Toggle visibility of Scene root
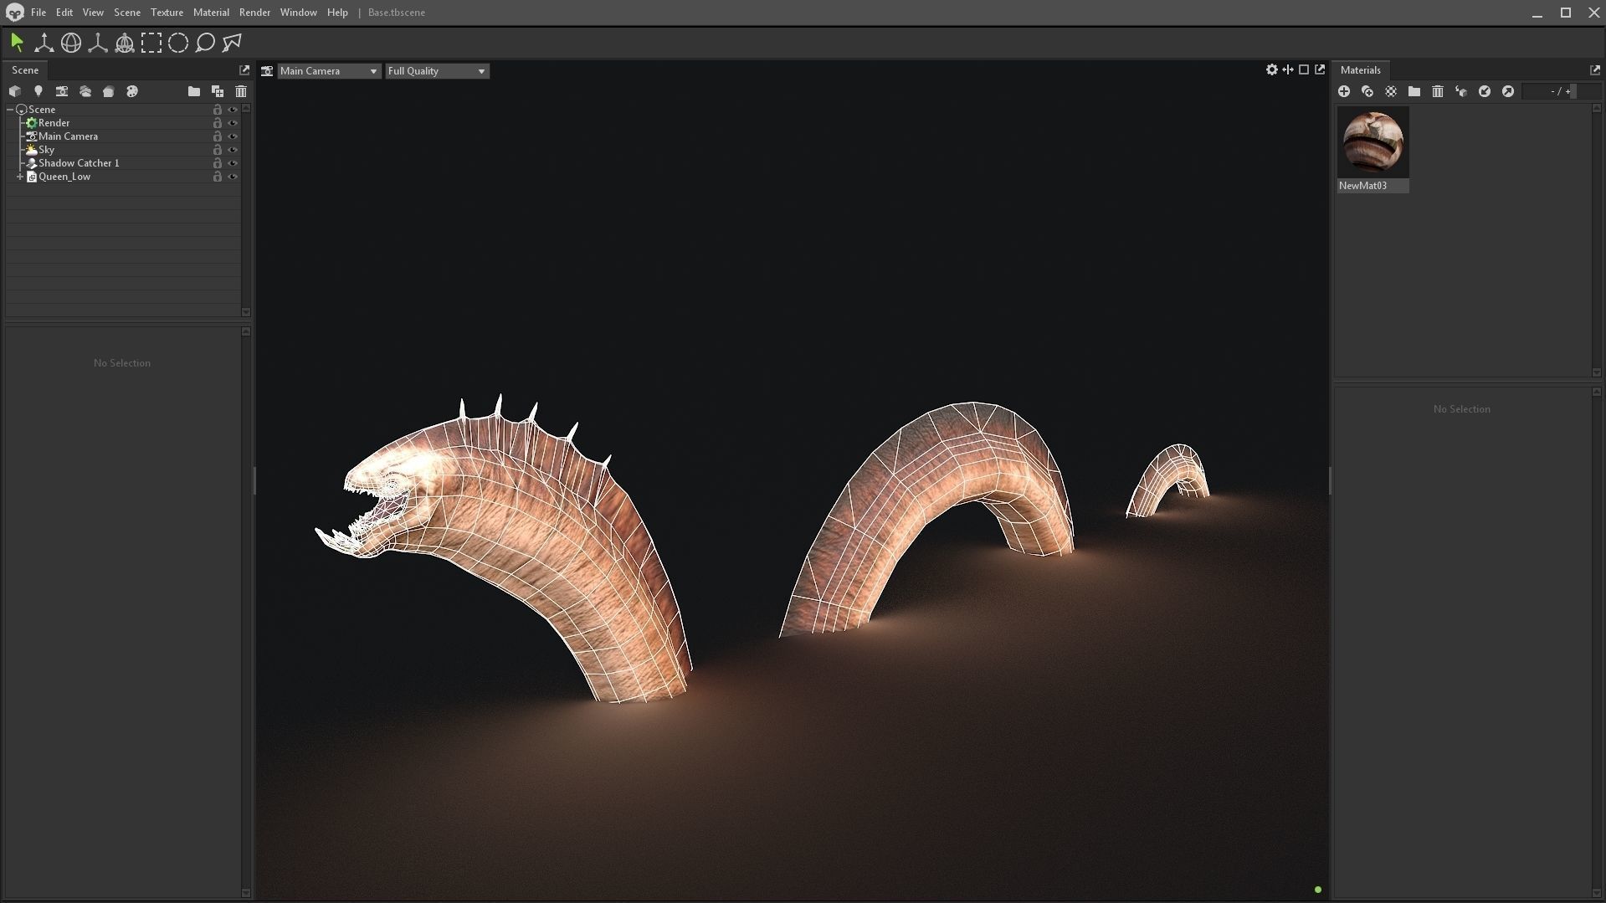The height and width of the screenshot is (903, 1606). pos(233,110)
